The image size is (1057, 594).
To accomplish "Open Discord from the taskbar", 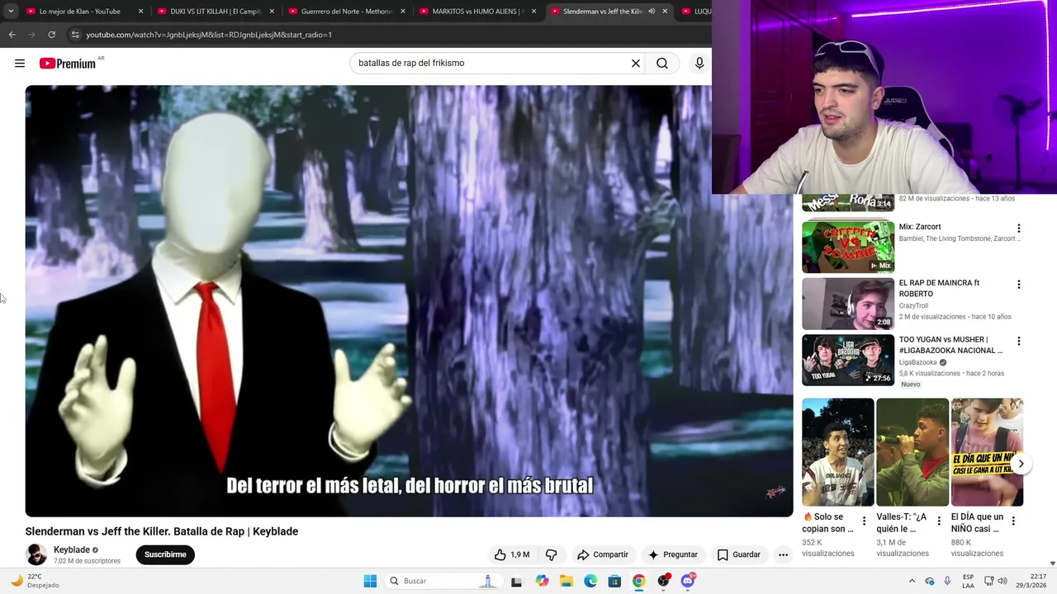I will coord(688,581).
